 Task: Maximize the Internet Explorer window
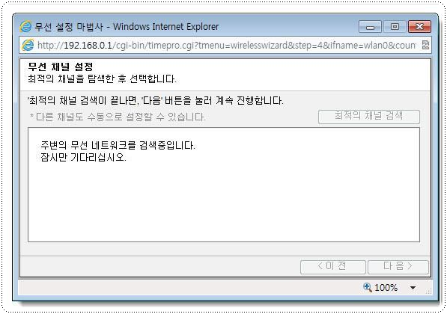395,27
